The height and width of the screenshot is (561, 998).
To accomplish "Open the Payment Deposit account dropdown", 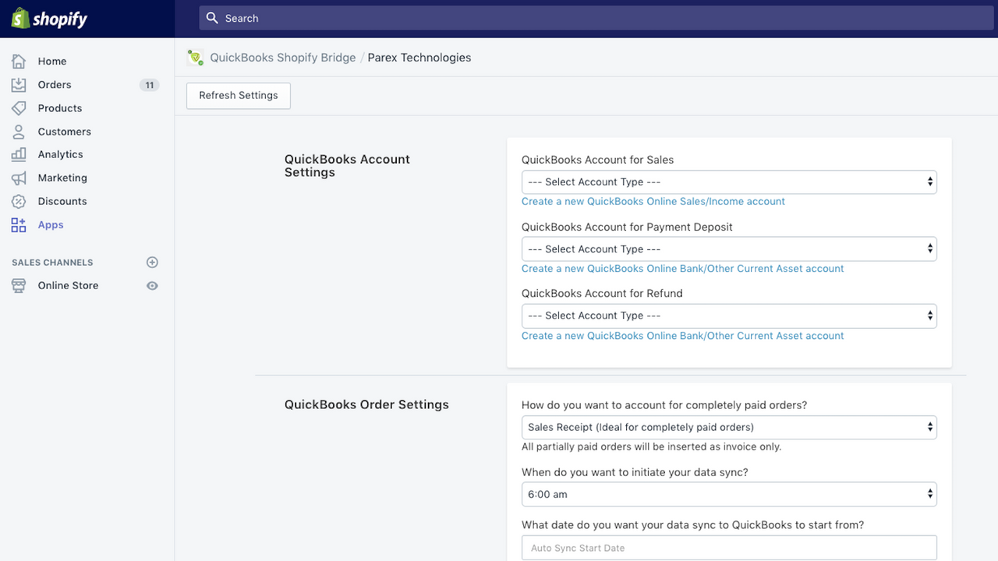I will pyautogui.click(x=728, y=249).
